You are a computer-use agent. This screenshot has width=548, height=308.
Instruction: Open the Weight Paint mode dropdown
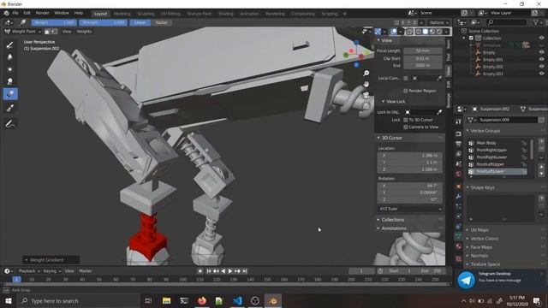[x=23, y=32]
